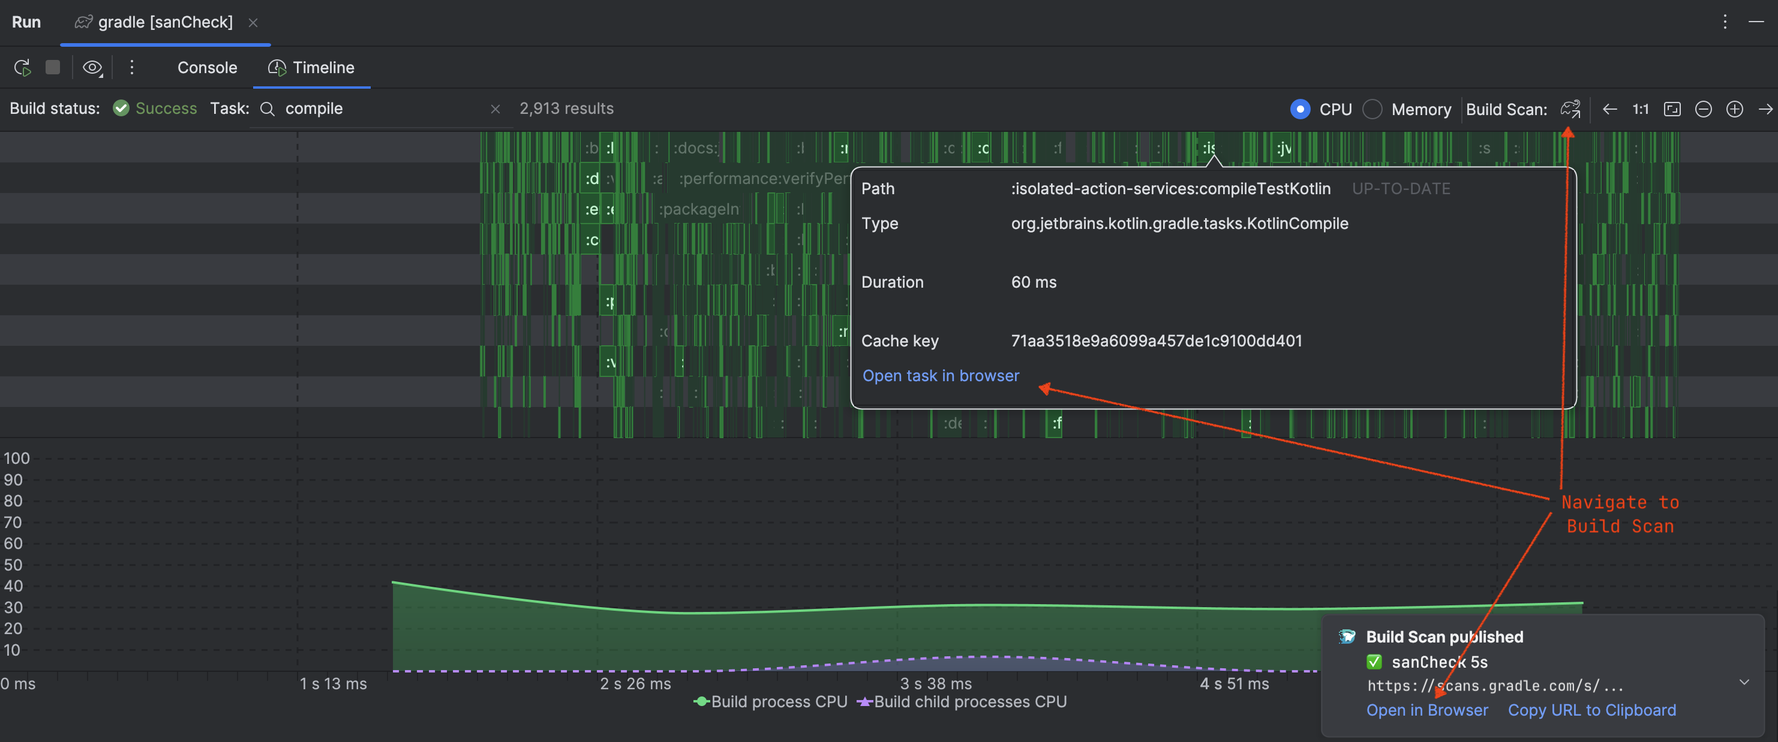Select the :docs: task block in timeline
The width and height of the screenshot is (1778, 742).
(696, 148)
